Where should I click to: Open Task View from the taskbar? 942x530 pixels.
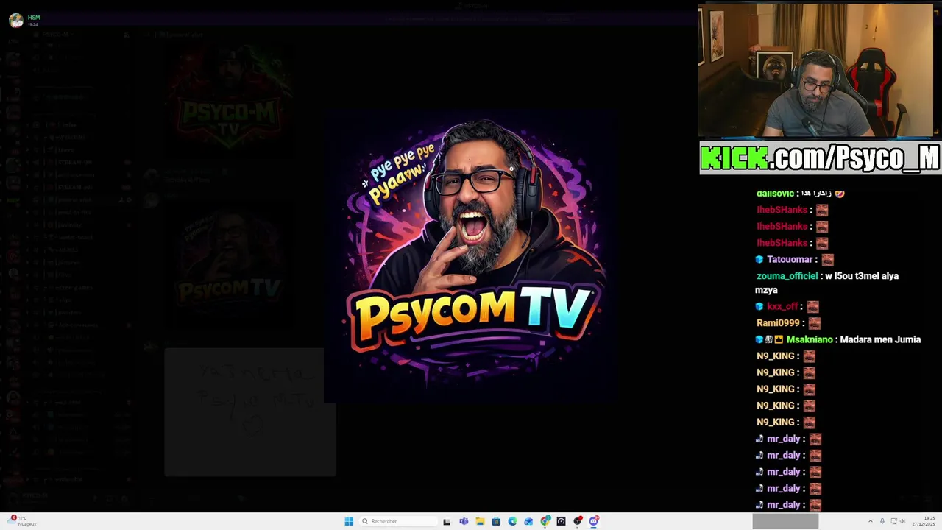[447, 521]
